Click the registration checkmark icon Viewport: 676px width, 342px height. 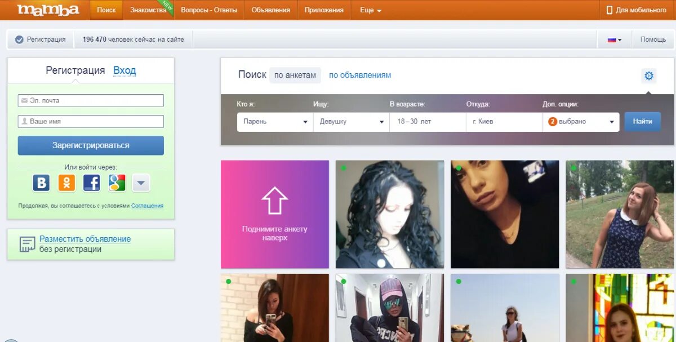[x=19, y=39]
